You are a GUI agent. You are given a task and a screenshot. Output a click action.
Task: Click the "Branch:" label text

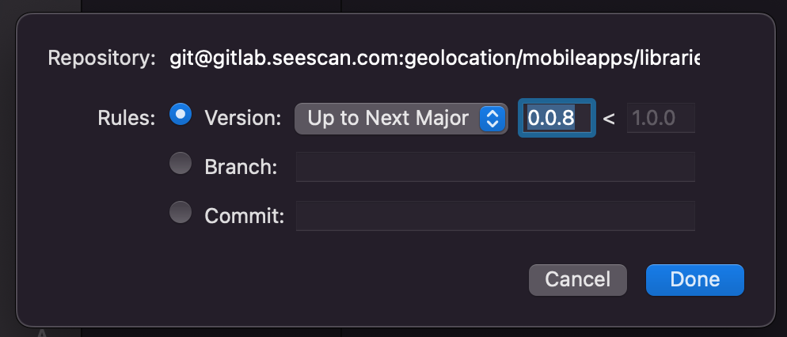pos(241,167)
